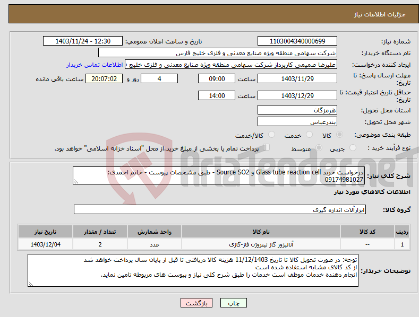Click the buyer notes text area
Screen dimensions: 419x317
click(193, 270)
